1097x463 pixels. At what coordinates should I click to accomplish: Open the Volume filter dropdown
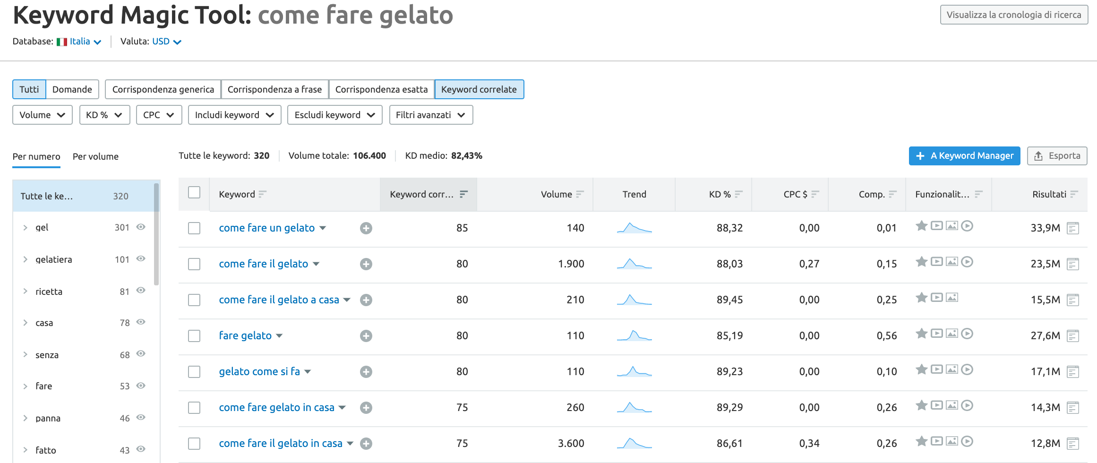click(43, 115)
